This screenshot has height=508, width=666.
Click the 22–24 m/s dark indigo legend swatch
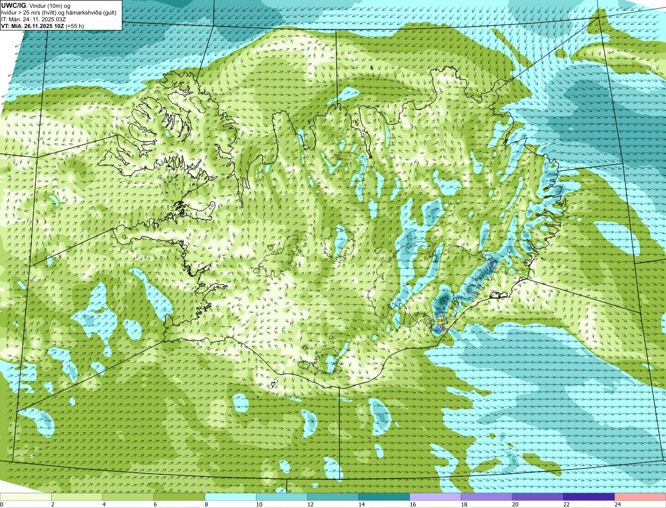click(x=589, y=497)
